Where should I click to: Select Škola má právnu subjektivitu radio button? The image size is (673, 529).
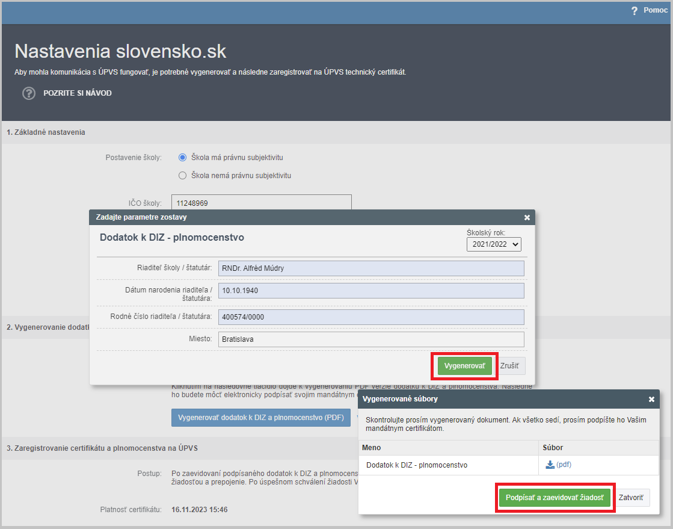point(183,158)
